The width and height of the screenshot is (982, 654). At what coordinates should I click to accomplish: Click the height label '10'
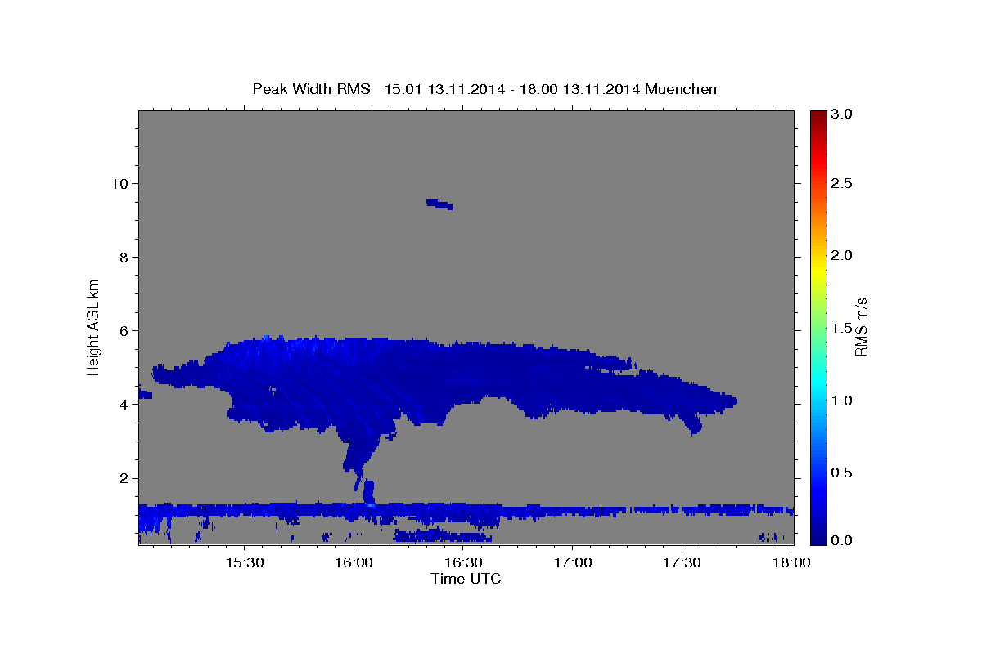pos(119,183)
